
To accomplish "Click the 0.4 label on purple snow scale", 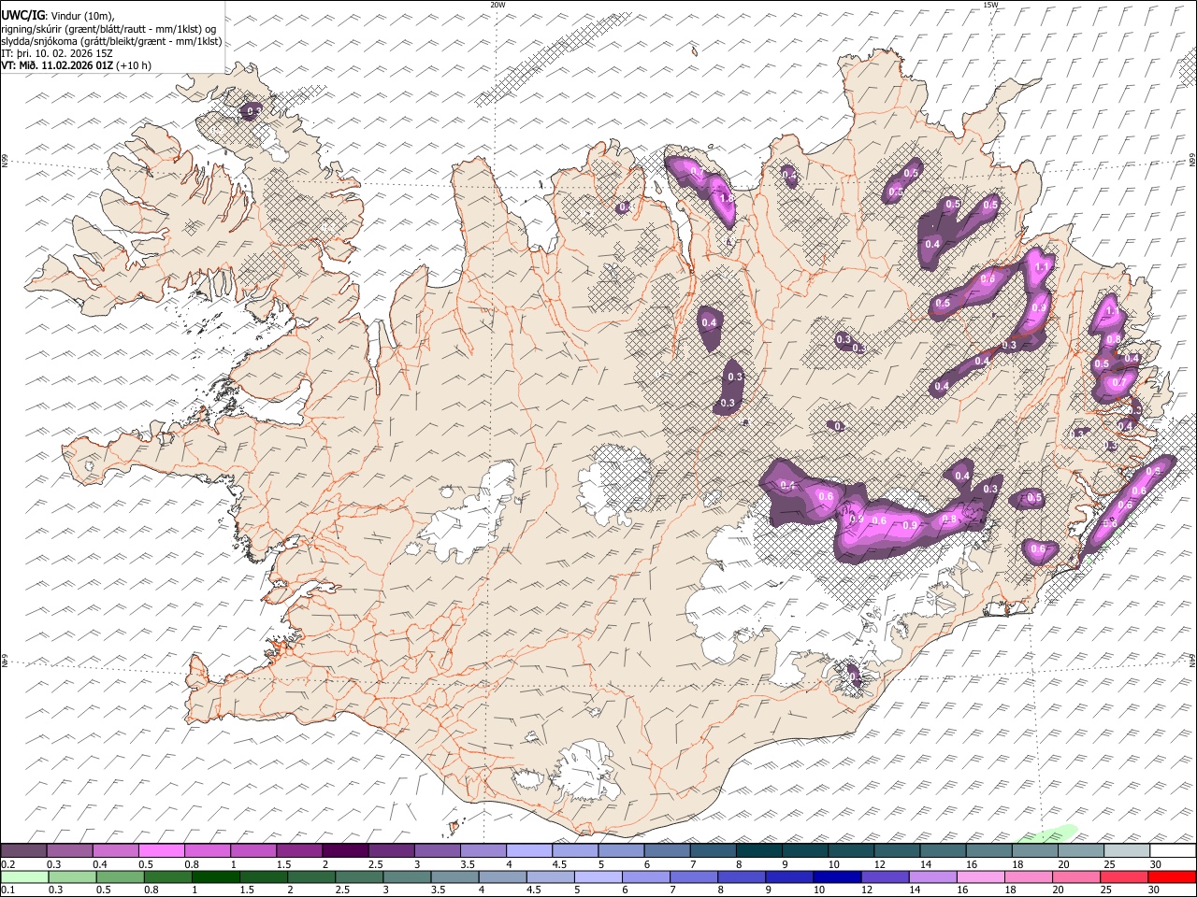I will pyautogui.click(x=100, y=864).
